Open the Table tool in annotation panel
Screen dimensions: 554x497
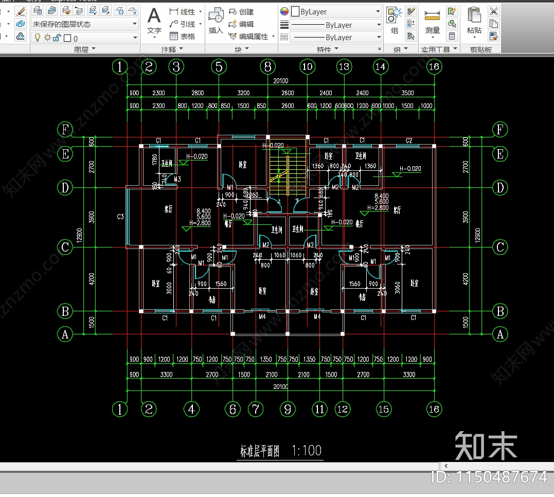[x=173, y=37]
